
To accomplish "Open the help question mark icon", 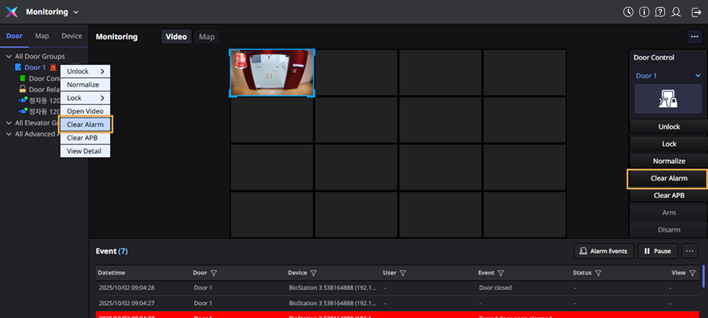I will click(660, 12).
